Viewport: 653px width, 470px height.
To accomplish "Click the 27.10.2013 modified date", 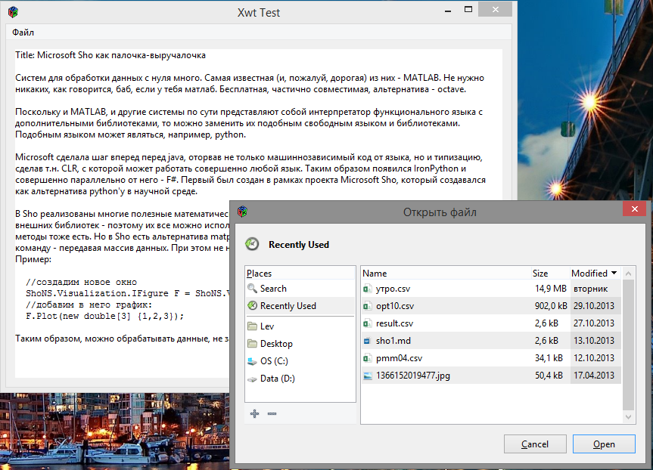I will 593,323.
